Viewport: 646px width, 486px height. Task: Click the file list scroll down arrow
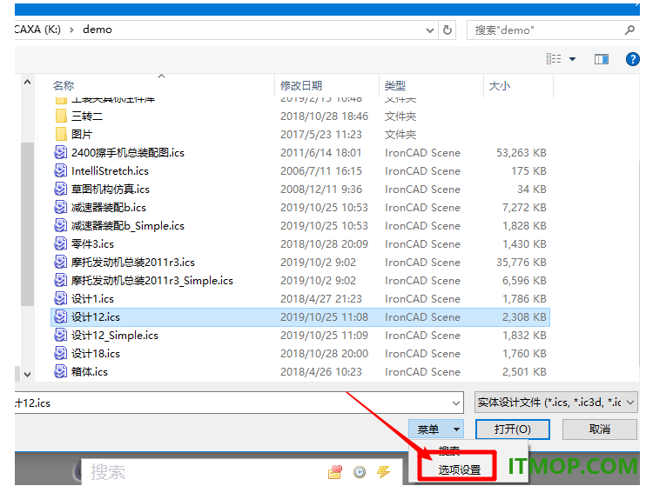click(27, 375)
